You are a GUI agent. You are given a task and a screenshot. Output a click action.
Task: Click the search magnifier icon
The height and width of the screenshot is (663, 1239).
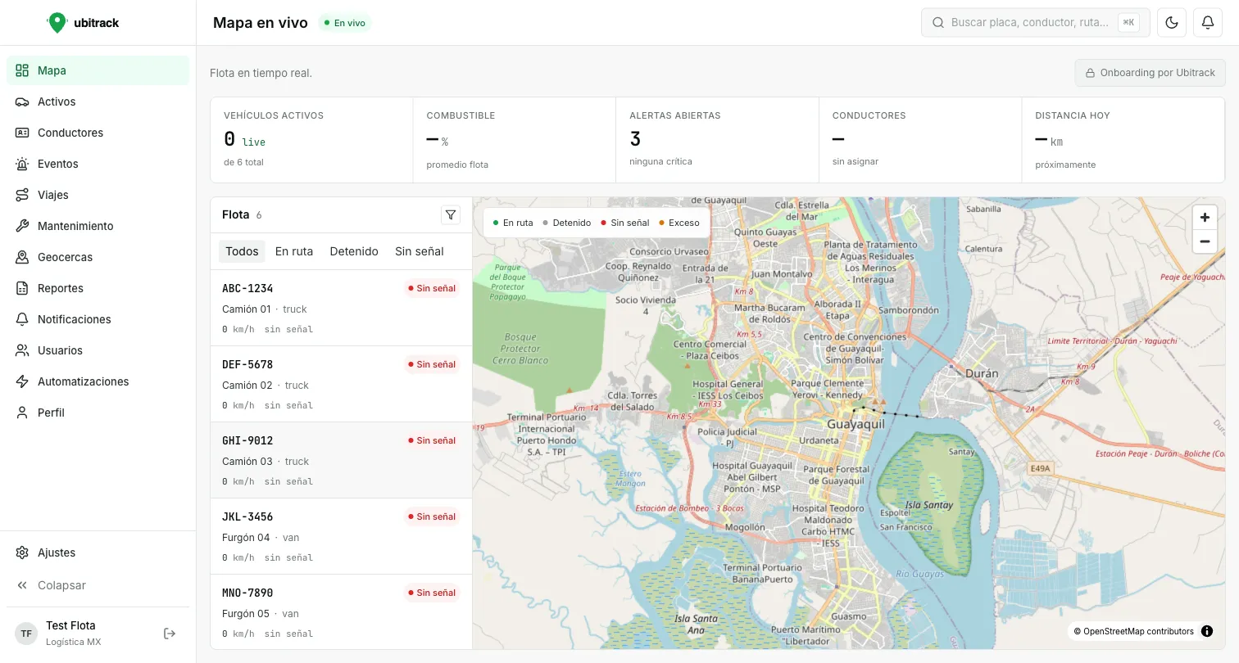(x=937, y=23)
